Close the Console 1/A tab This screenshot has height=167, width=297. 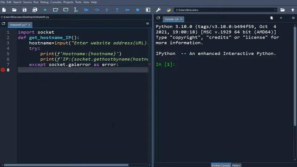point(181,19)
